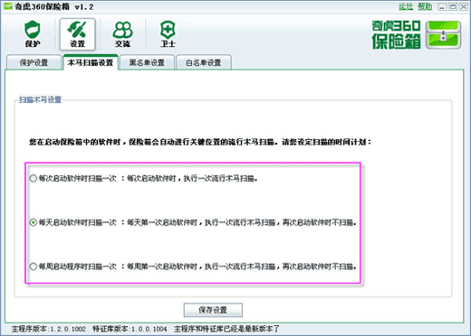This screenshot has width=471, height=336.
Task: Click the 主程序版本:1.2.0.1002 status text
Action: (x=49, y=329)
